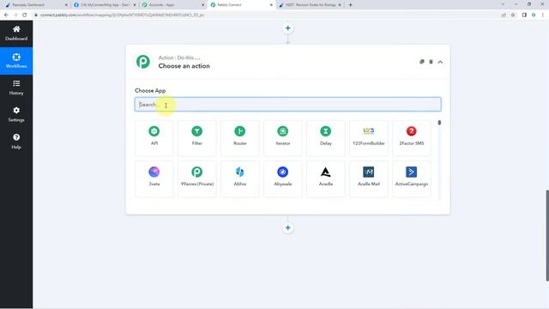Image resolution: width=549 pixels, height=309 pixels.
Task: Switch to the MyConnectMsg App Facebook tab
Action: tap(105, 5)
